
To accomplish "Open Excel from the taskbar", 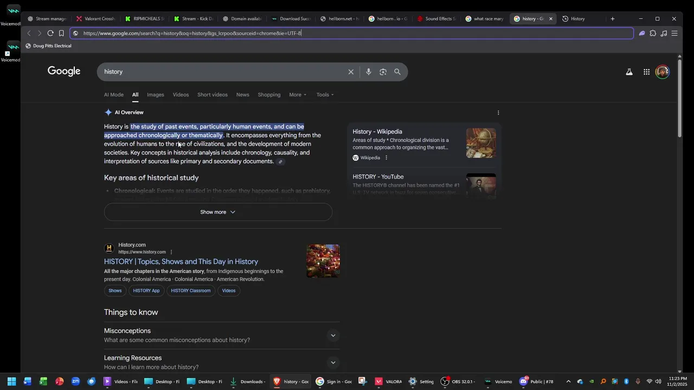I will [x=43, y=381].
